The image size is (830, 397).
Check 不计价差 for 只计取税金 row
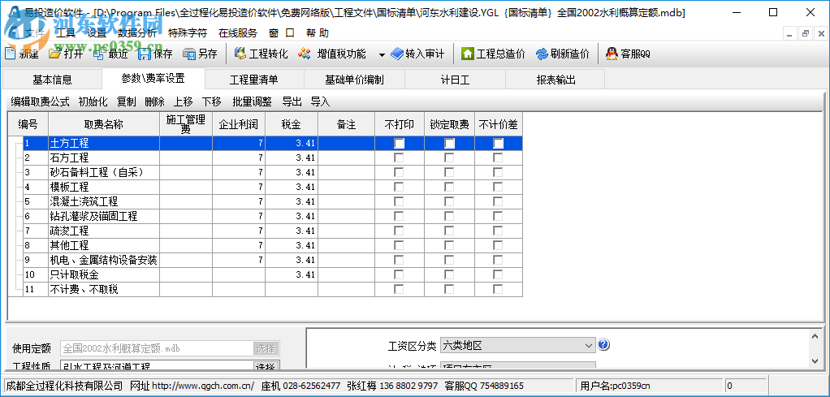tap(498, 274)
